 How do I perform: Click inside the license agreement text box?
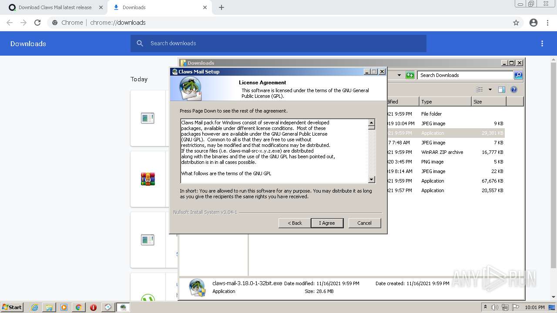(x=274, y=151)
